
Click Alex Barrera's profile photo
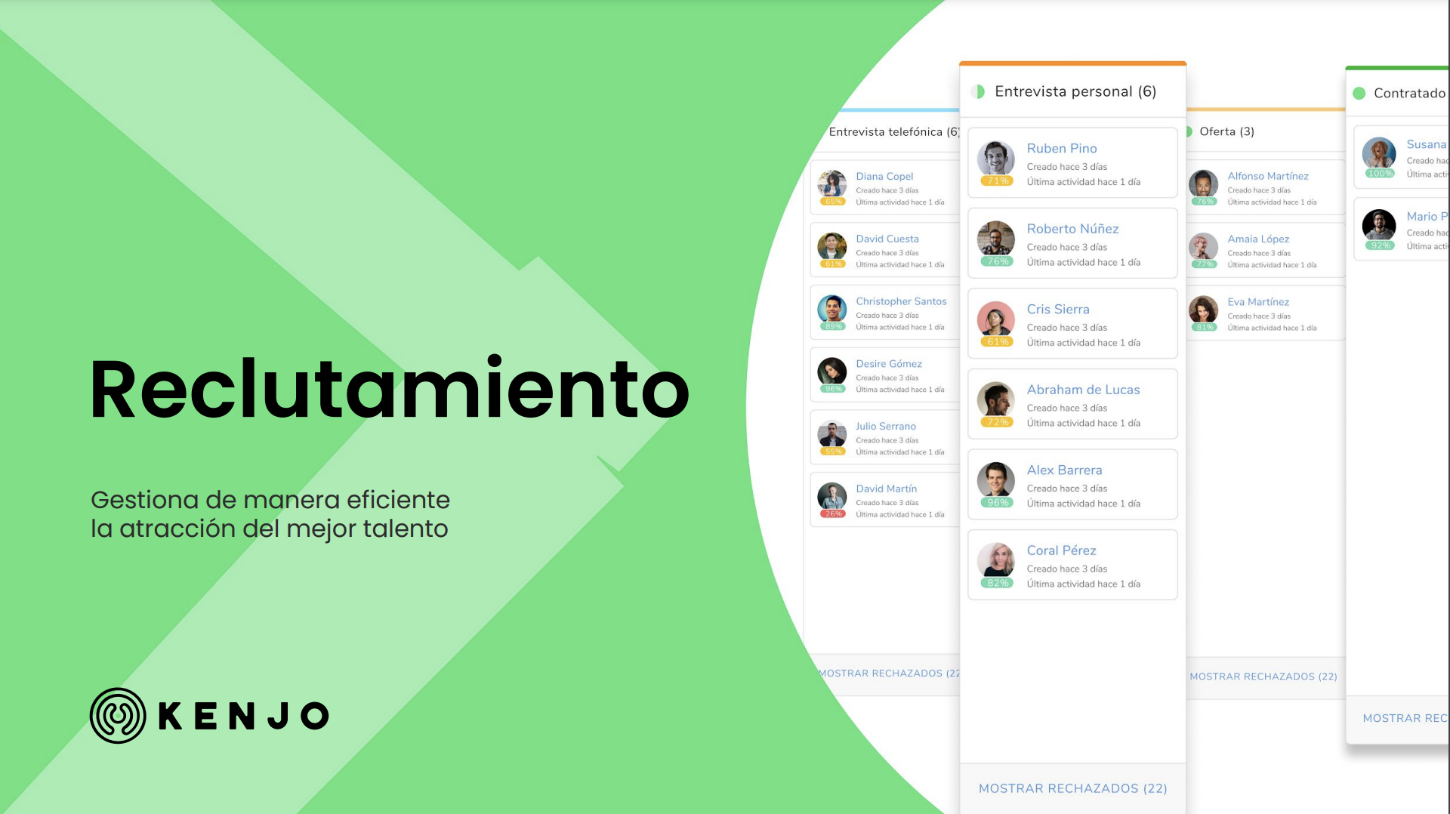996,481
